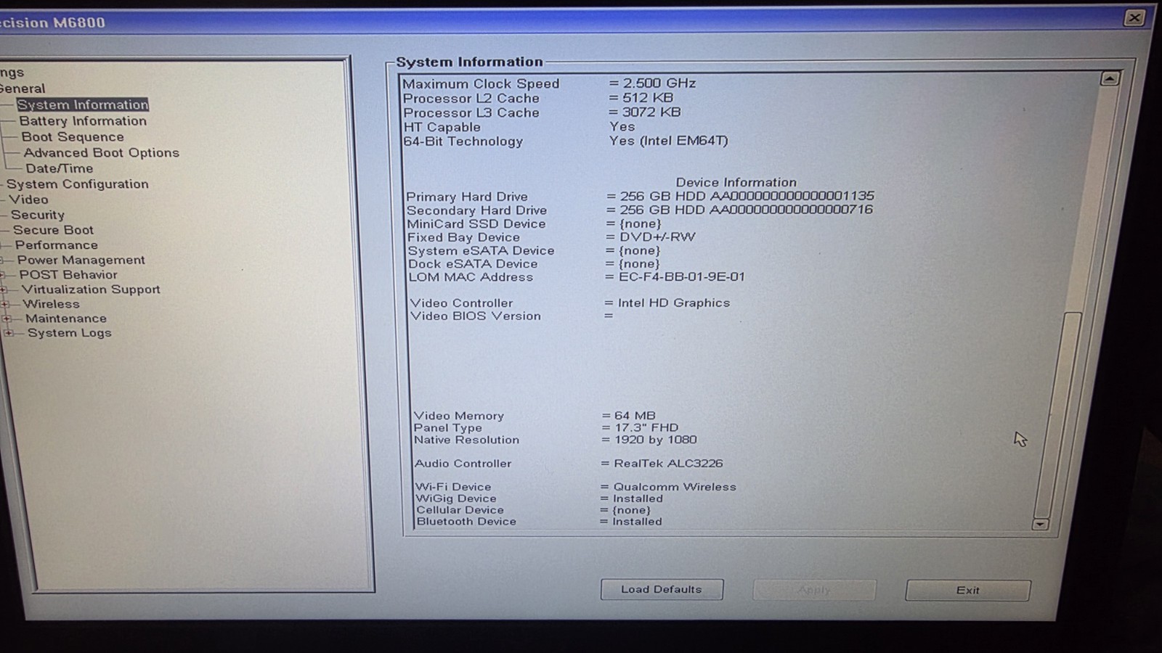Viewport: 1162px width, 653px height.
Task: Click Fixed Bay Device label
Action: click(463, 237)
